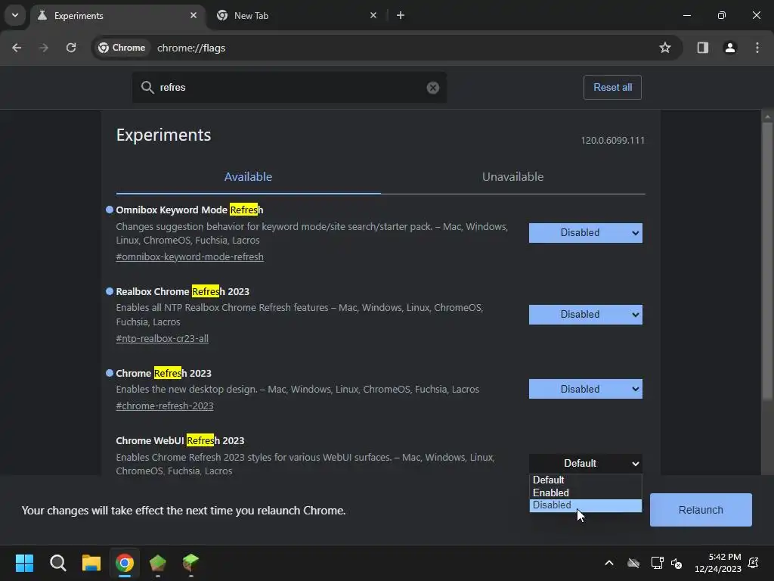Screen dimensions: 774x581
Task: Open the #omnibox-keyword-mode-refresh link
Action: pyautogui.click(x=190, y=257)
